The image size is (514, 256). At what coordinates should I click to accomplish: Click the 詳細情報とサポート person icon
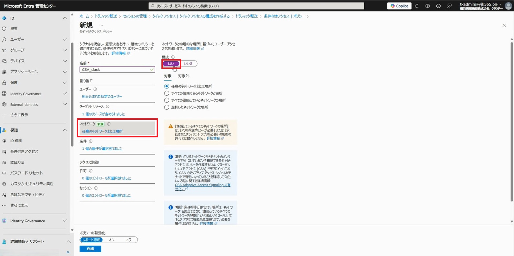click(x=4, y=242)
